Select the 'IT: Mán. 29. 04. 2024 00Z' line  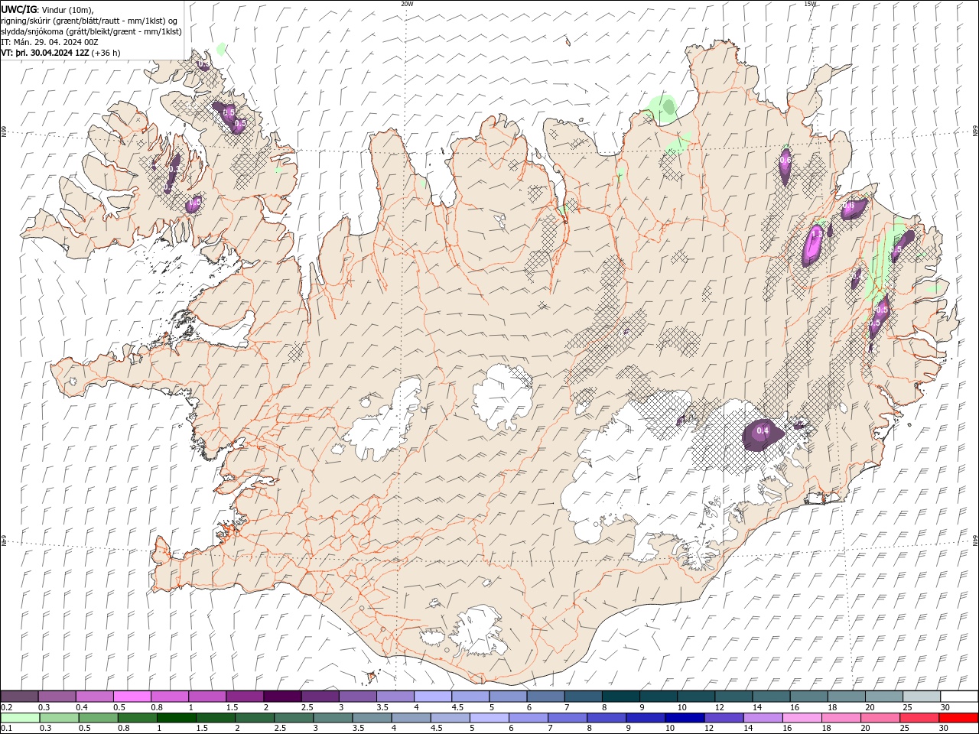click(x=49, y=42)
